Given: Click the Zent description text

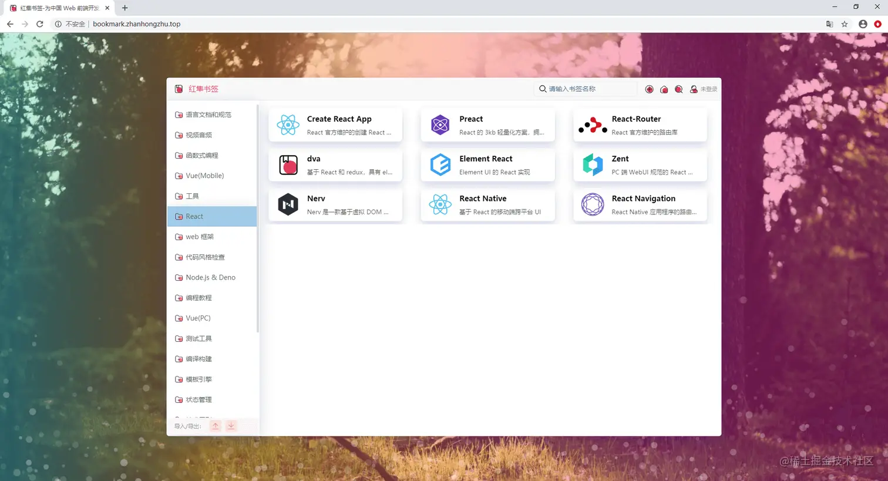Looking at the screenshot, I should [652, 172].
